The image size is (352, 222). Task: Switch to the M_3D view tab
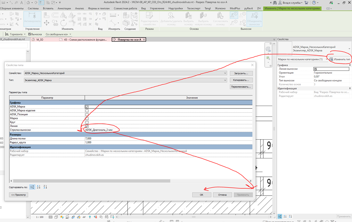tap(40, 40)
